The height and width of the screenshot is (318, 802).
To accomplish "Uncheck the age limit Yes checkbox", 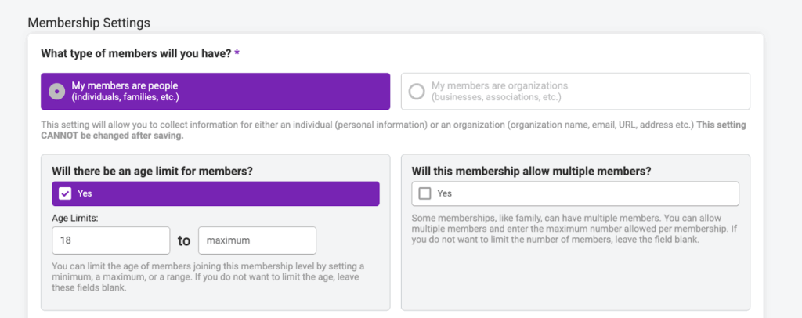I will 65,193.
